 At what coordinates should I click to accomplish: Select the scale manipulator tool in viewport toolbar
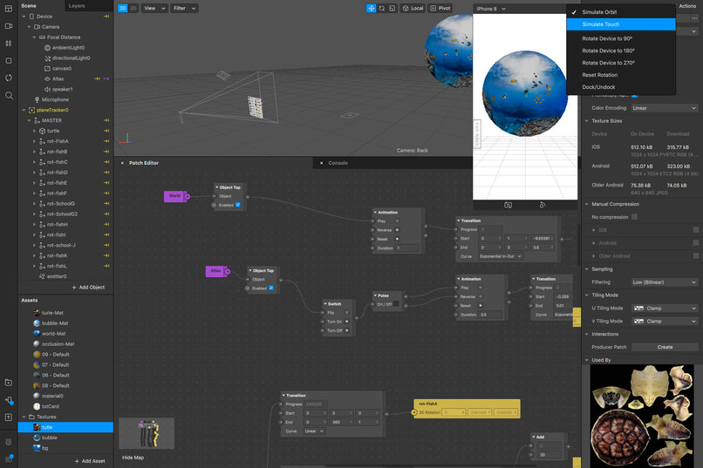(x=392, y=8)
